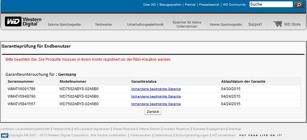This screenshot has width=307, height=140.
Task: Click the Garantieuntersuchung für Germany text
Action: point(41,75)
